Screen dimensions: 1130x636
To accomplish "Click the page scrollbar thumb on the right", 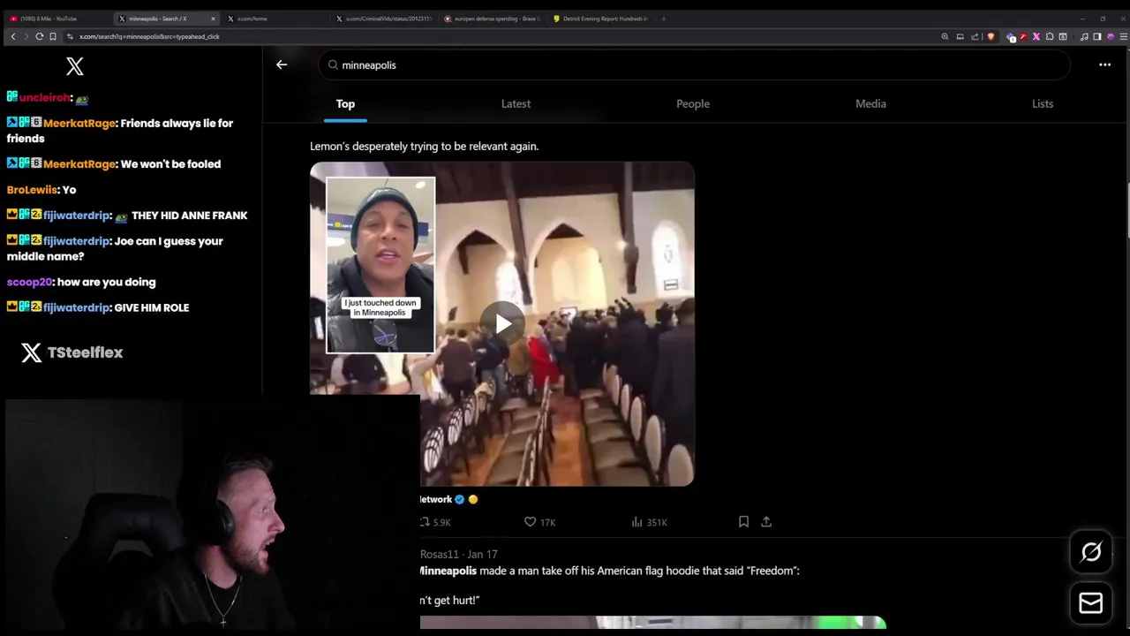I will point(1127,209).
